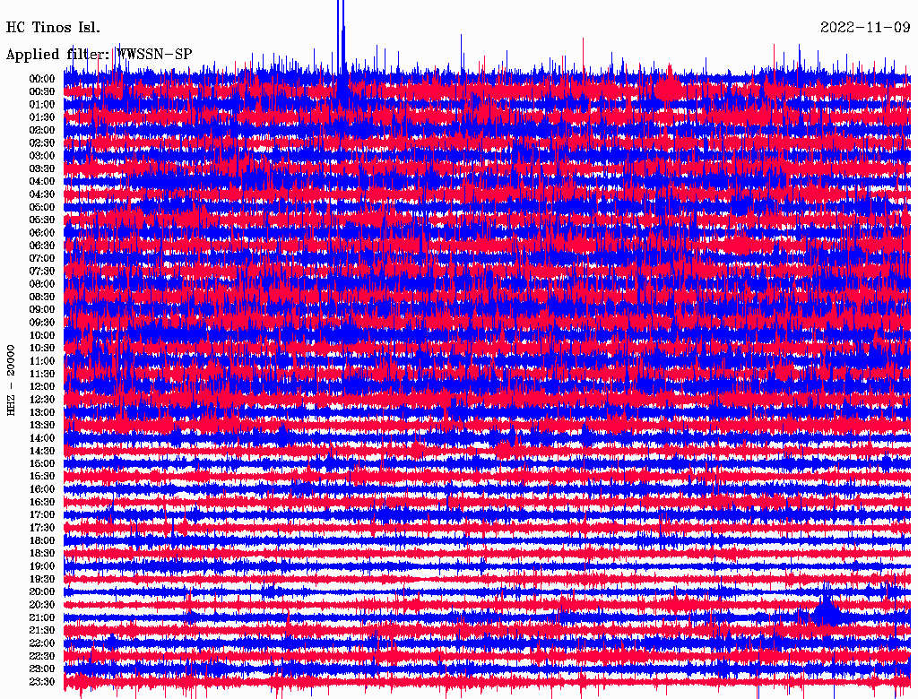
Task: Select the 17:30 time label
Action: (42, 528)
